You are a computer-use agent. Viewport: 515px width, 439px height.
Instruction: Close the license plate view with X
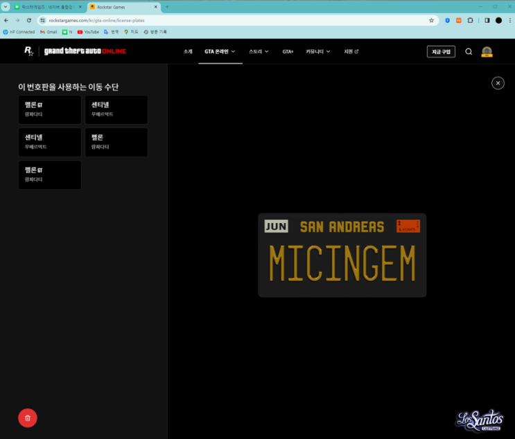pos(498,83)
